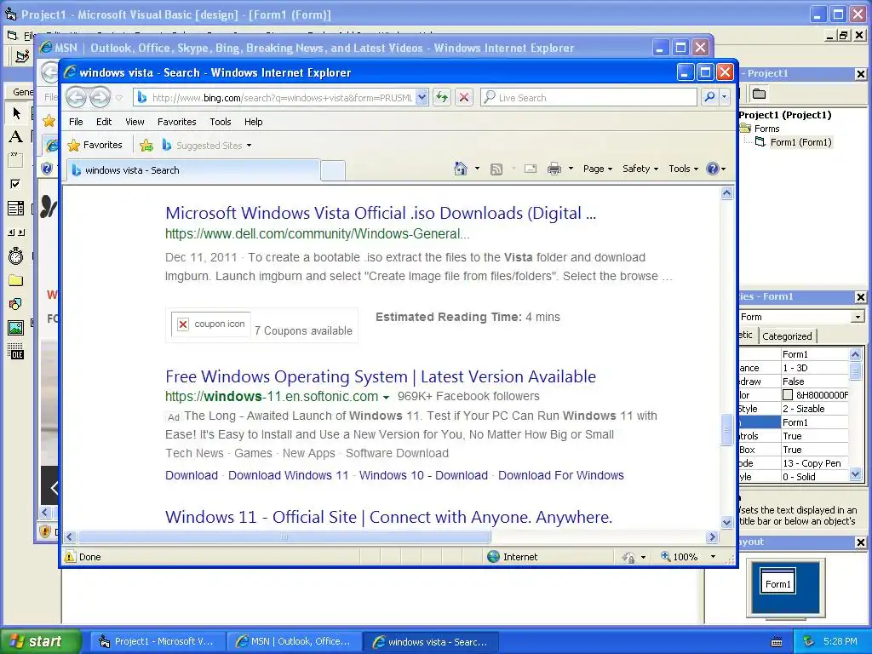Click Download For Windows sublink
The width and height of the screenshot is (872, 654).
560,475
